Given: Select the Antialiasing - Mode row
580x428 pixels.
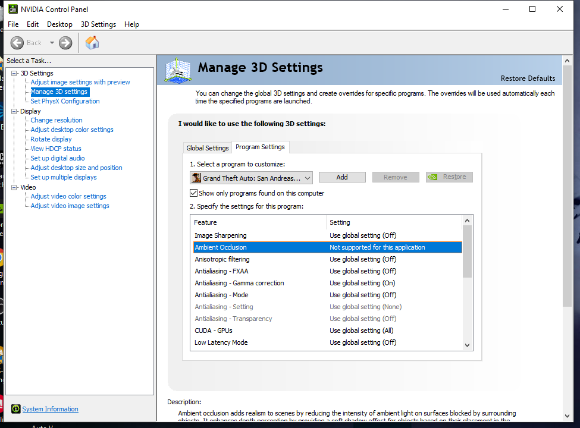Looking at the screenshot, I should pos(327,295).
